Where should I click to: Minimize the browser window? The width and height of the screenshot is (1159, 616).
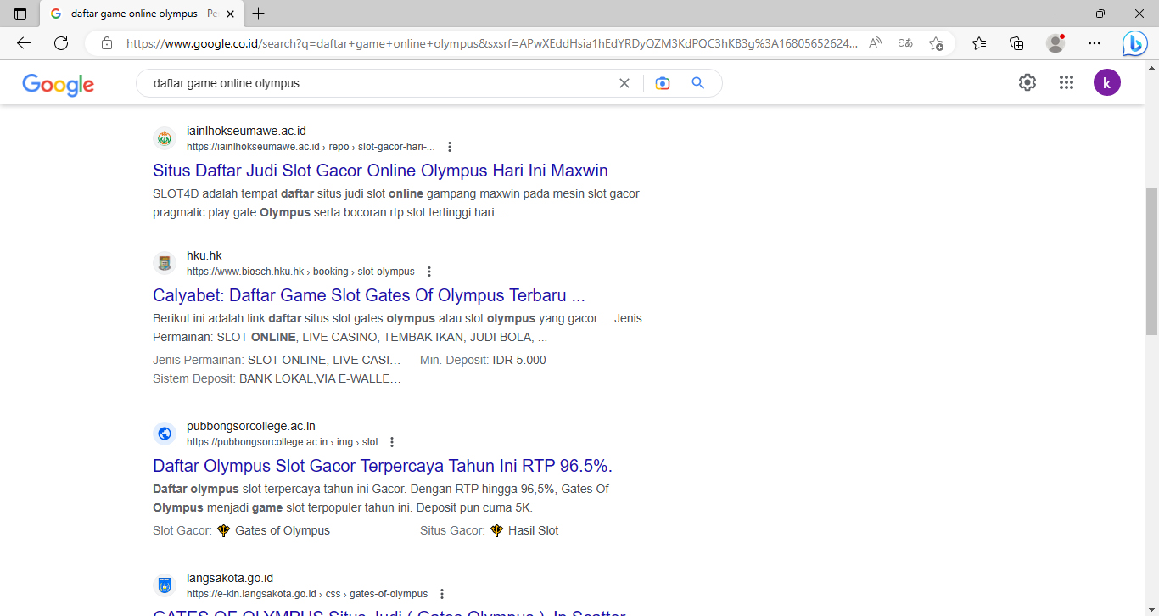1061,14
